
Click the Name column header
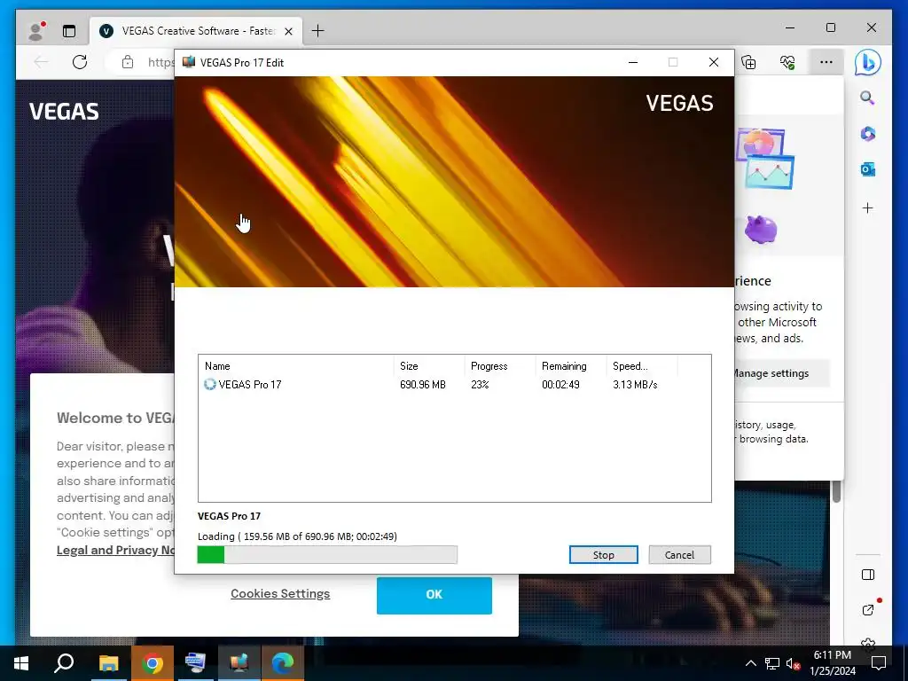(296, 366)
